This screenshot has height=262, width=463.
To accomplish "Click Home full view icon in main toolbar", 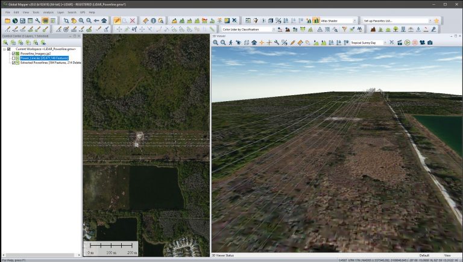I will click(104, 20).
